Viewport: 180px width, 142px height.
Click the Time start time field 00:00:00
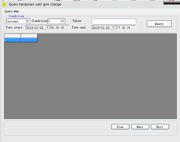58,28
